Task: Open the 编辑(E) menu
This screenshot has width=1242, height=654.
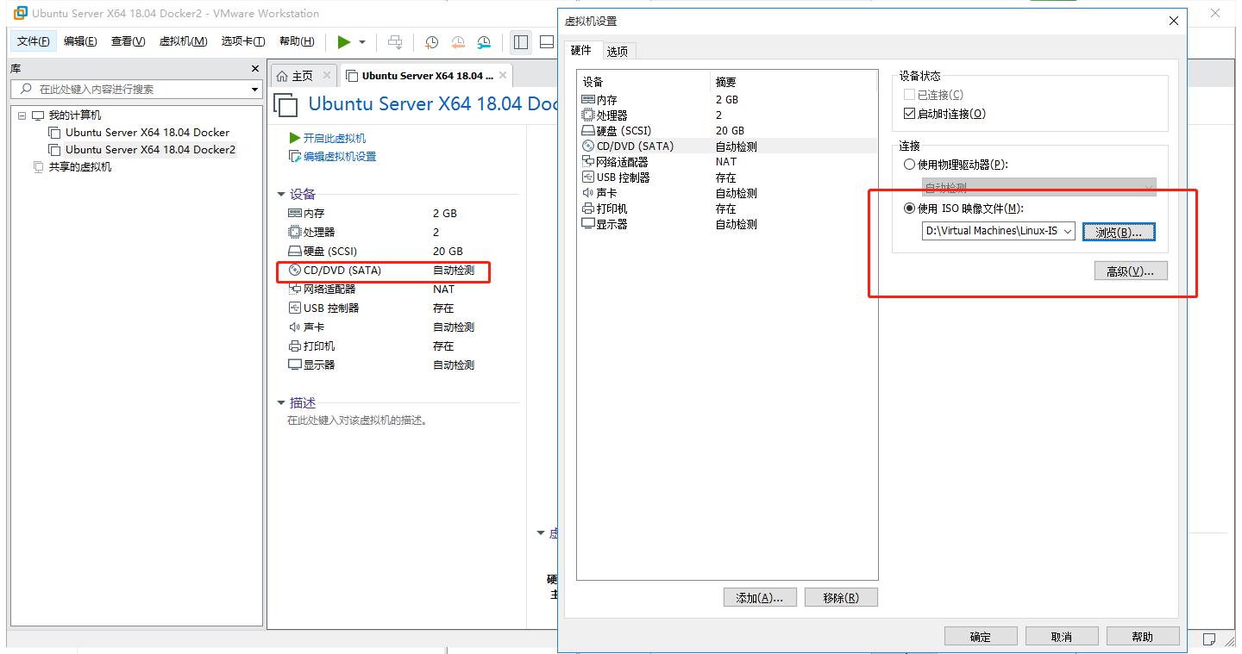Action: point(80,41)
